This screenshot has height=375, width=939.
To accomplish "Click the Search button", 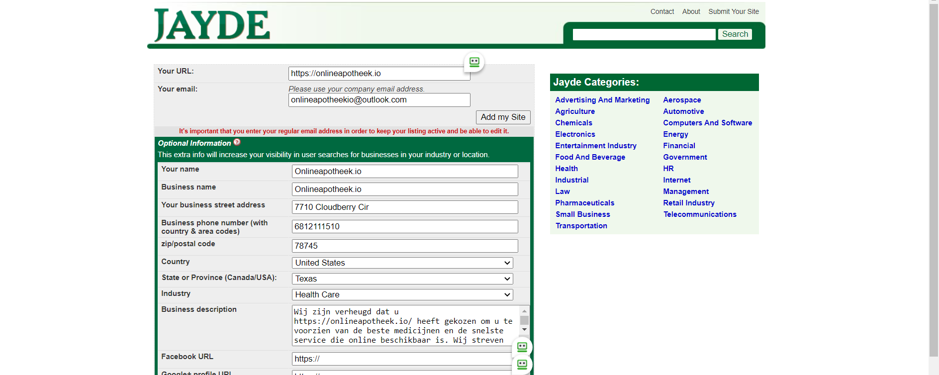I will click(x=735, y=34).
